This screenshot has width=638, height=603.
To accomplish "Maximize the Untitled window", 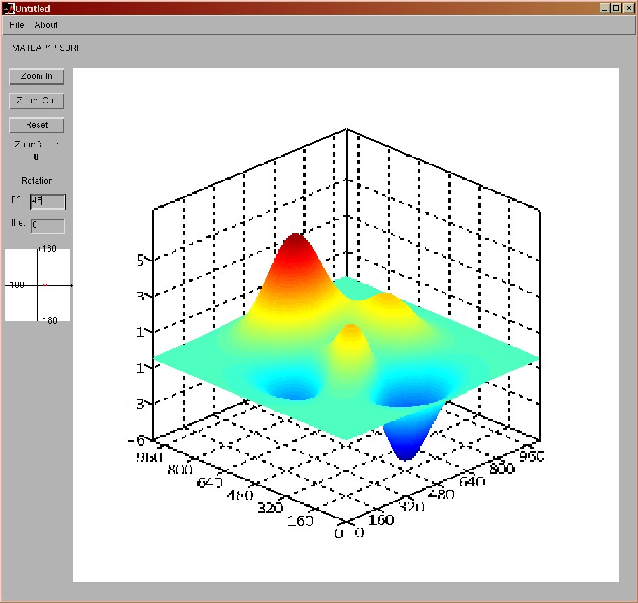I will 616,8.
